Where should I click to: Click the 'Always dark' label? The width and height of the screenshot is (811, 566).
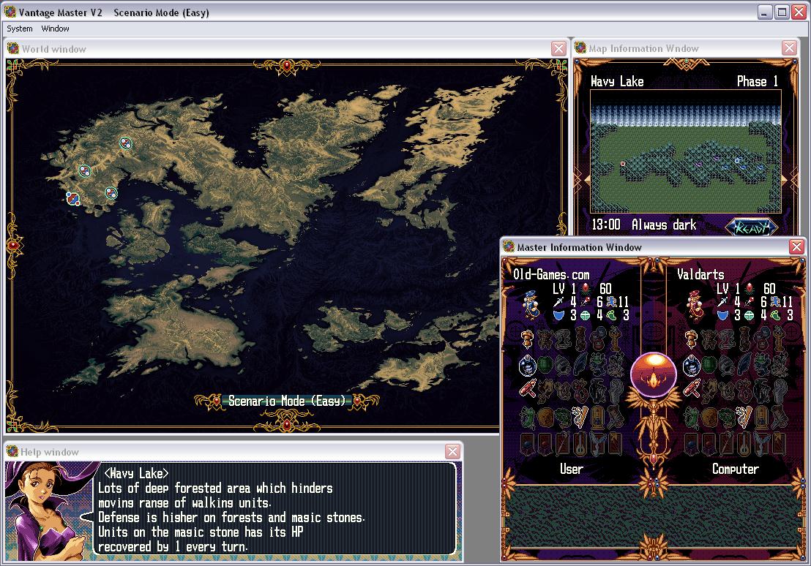coord(664,224)
